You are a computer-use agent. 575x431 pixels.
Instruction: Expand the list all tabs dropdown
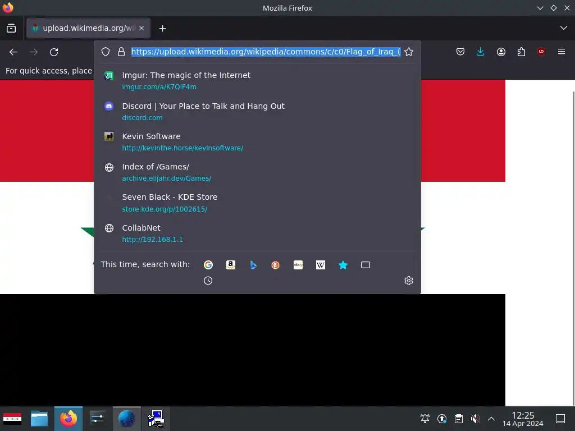(564, 28)
